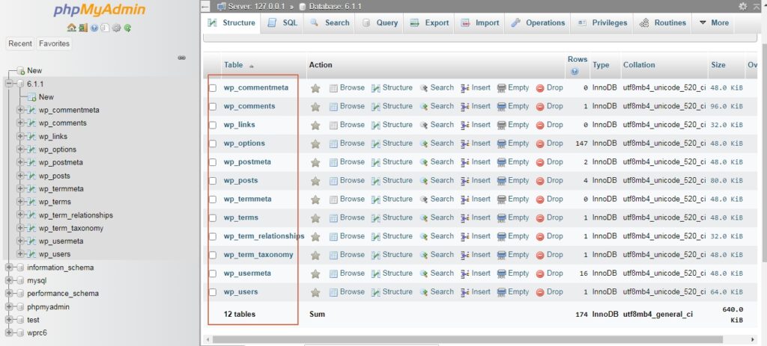Tick the wp_posts checkbox
This screenshot has width=767, height=346.
pyautogui.click(x=213, y=181)
